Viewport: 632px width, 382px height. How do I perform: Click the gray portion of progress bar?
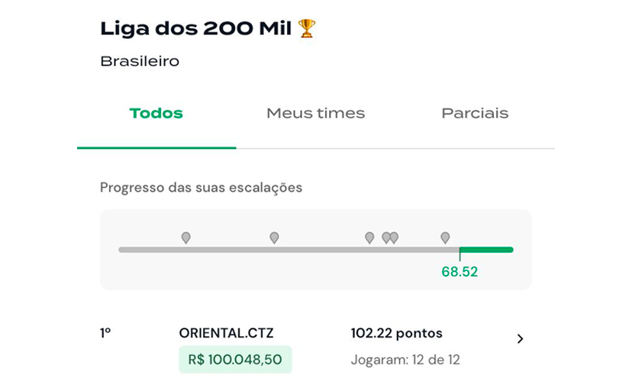(289, 250)
